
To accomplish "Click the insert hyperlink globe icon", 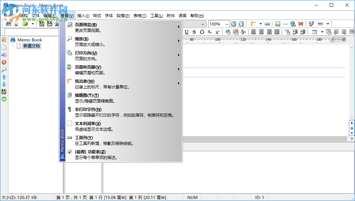I will [293, 24].
